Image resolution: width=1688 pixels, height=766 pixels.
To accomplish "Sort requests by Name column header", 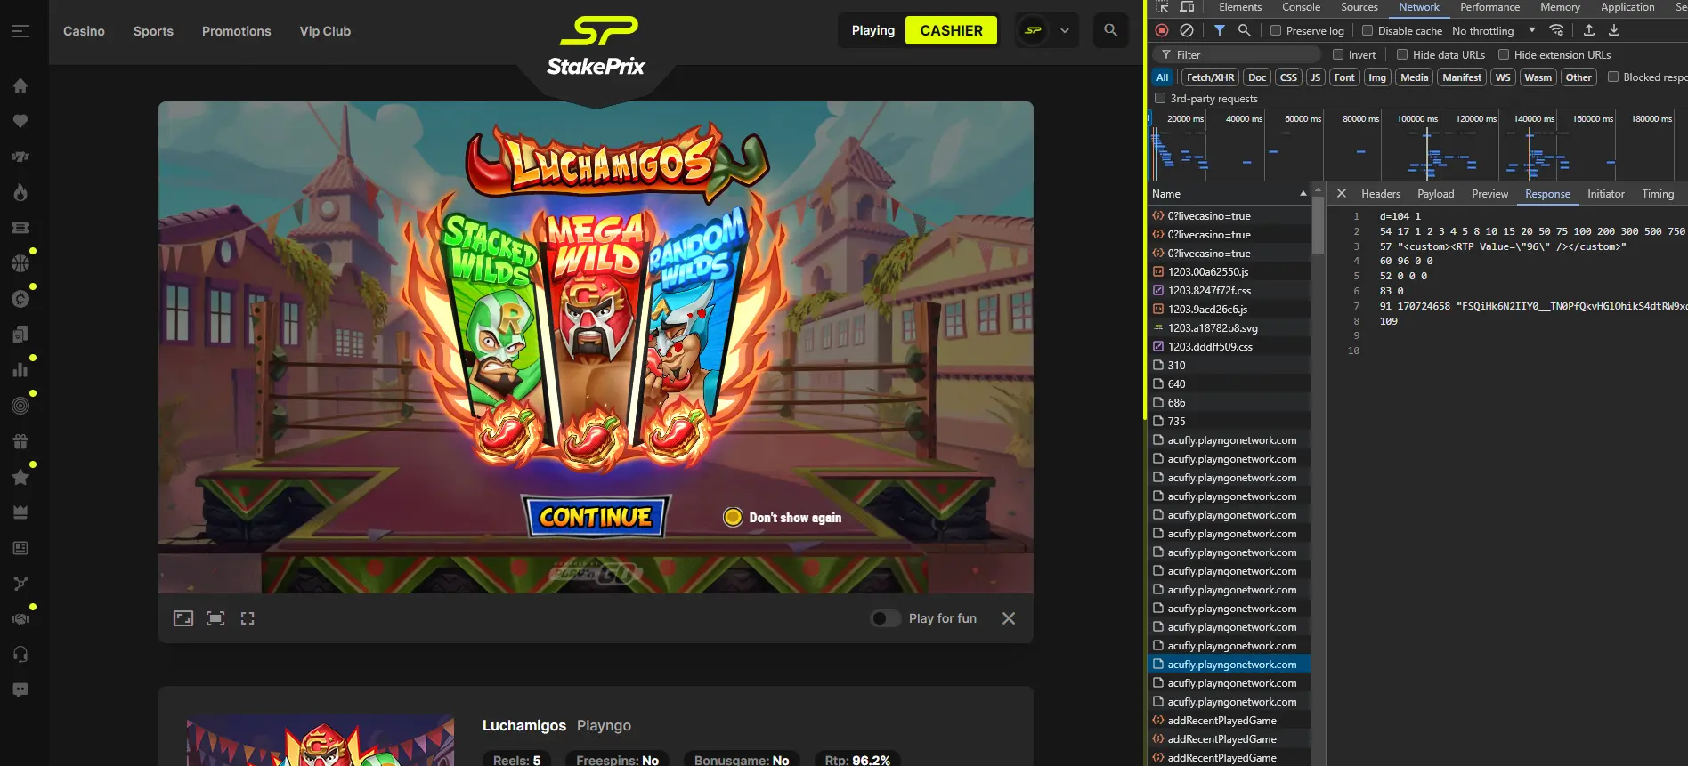I will 1229,193.
